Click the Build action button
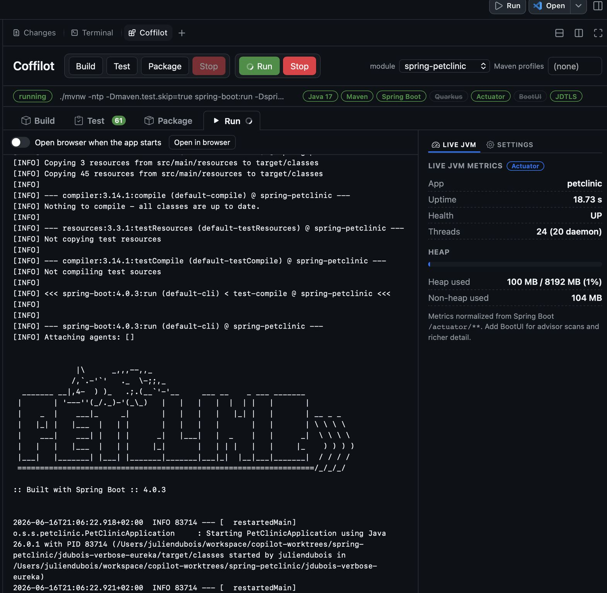The width and height of the screenshot is (607, 593). coord(85,66)
